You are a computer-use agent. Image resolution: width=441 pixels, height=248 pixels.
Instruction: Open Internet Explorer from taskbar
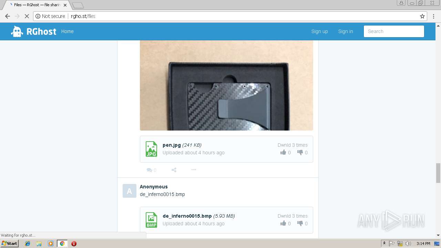(28, 244)
